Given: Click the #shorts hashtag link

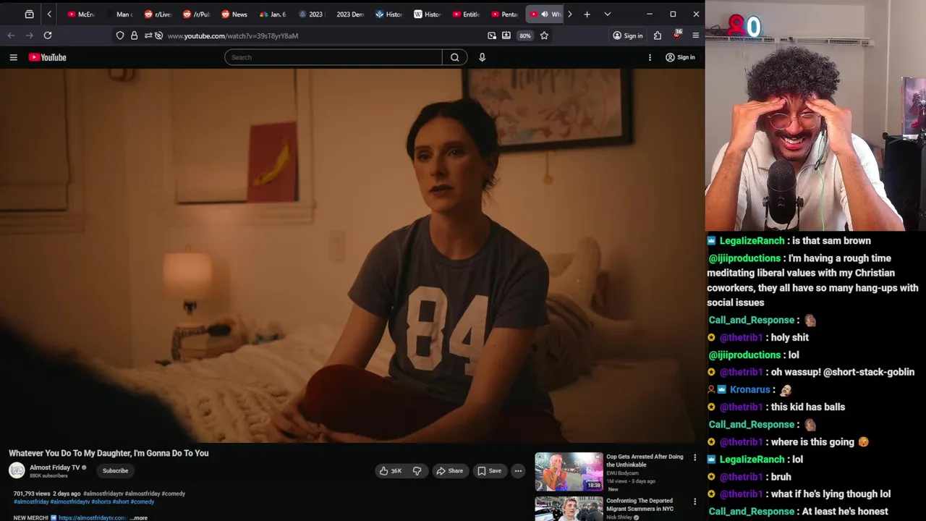Looking at the screenshot, I should [x=101, y=501].
